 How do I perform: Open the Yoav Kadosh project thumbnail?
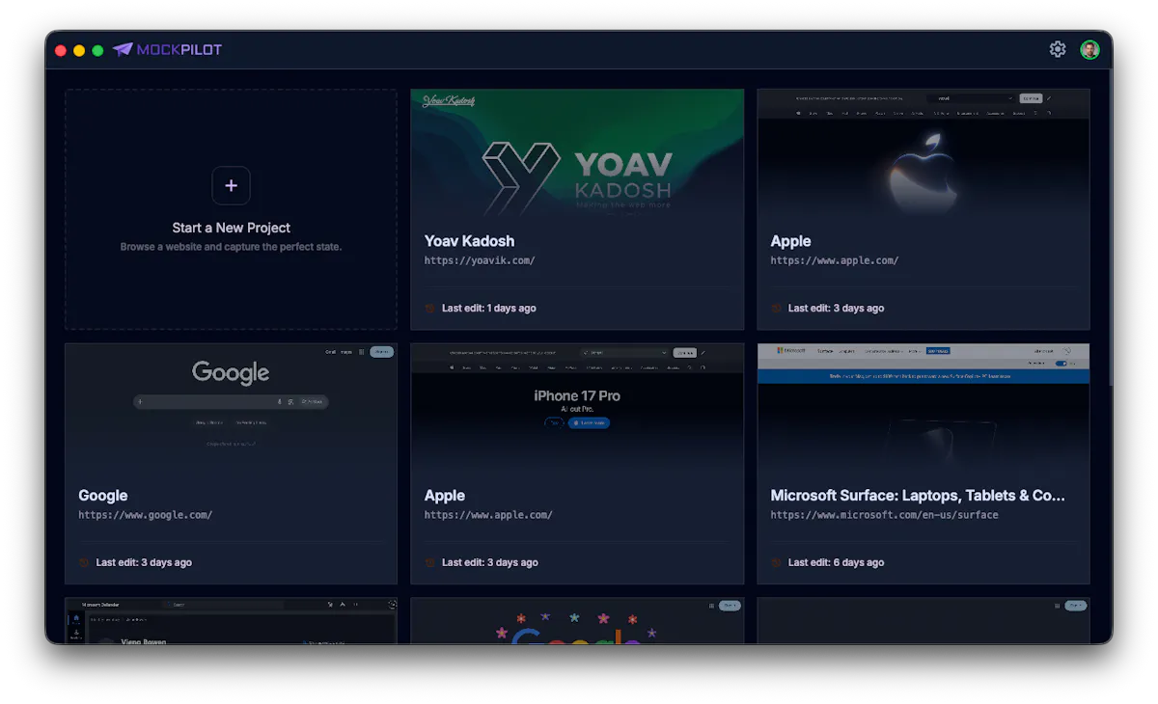point(577,153)
